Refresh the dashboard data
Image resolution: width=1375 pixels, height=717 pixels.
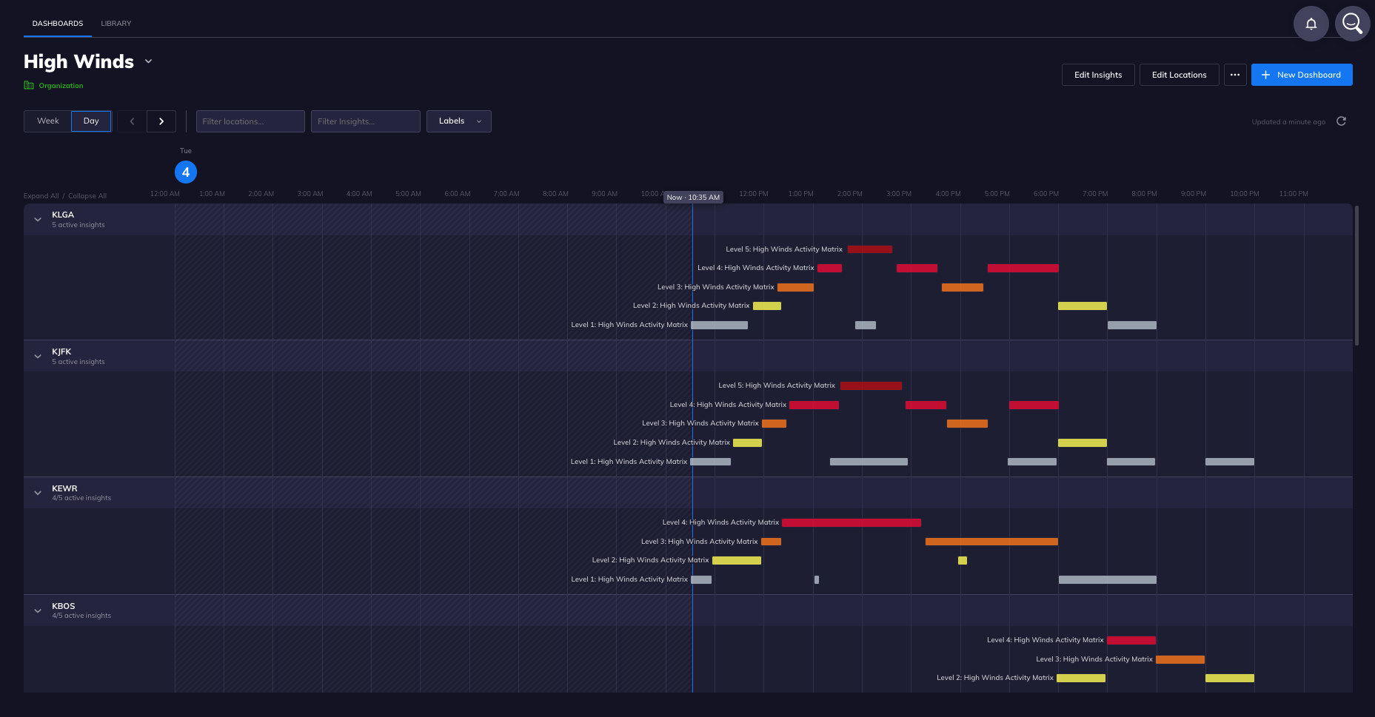point(1342,121)
